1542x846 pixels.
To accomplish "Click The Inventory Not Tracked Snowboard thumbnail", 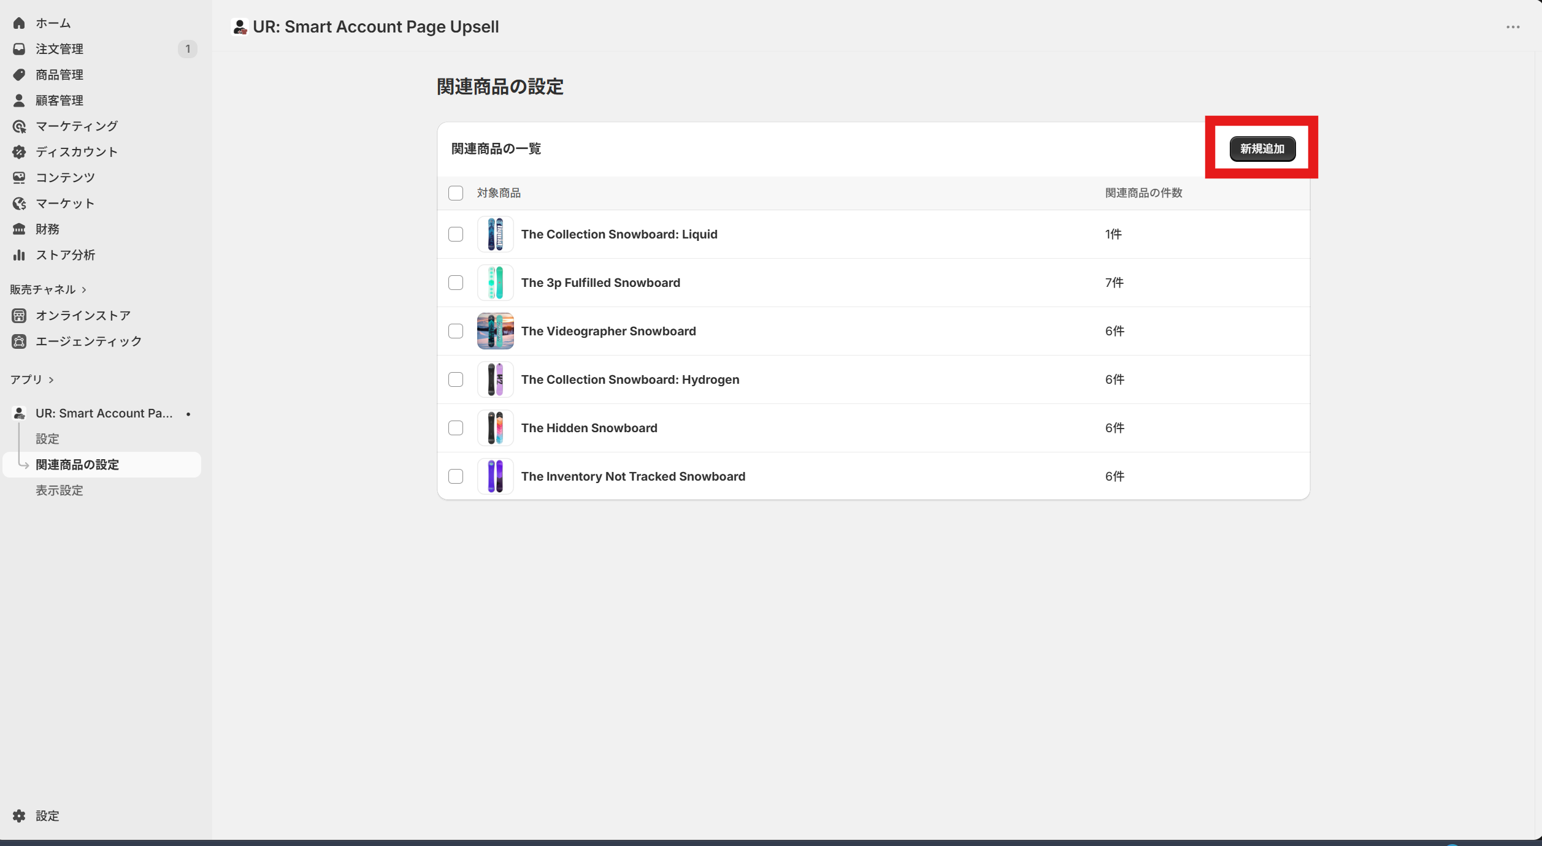I will [496, 476].
